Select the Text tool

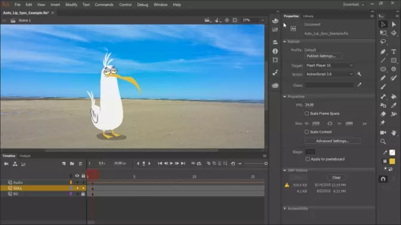click(394, 52)
